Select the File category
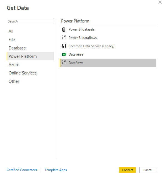 tap(30, 40)
